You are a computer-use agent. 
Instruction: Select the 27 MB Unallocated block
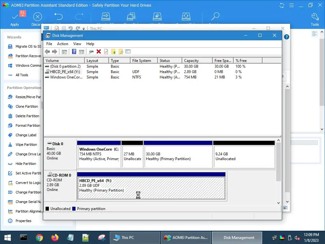click(x=132, y=154)
